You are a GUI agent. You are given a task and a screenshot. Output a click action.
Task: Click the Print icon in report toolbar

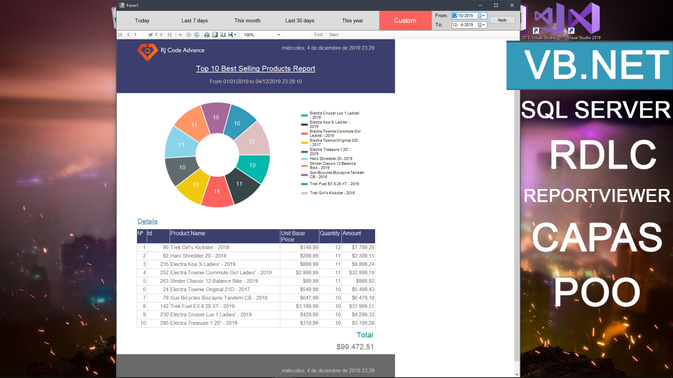(x=206, y=35)
